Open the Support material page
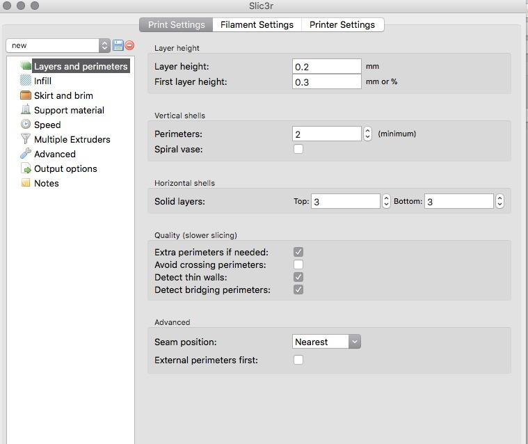Viewport: 528px width, 444px height. coord(69,110)
